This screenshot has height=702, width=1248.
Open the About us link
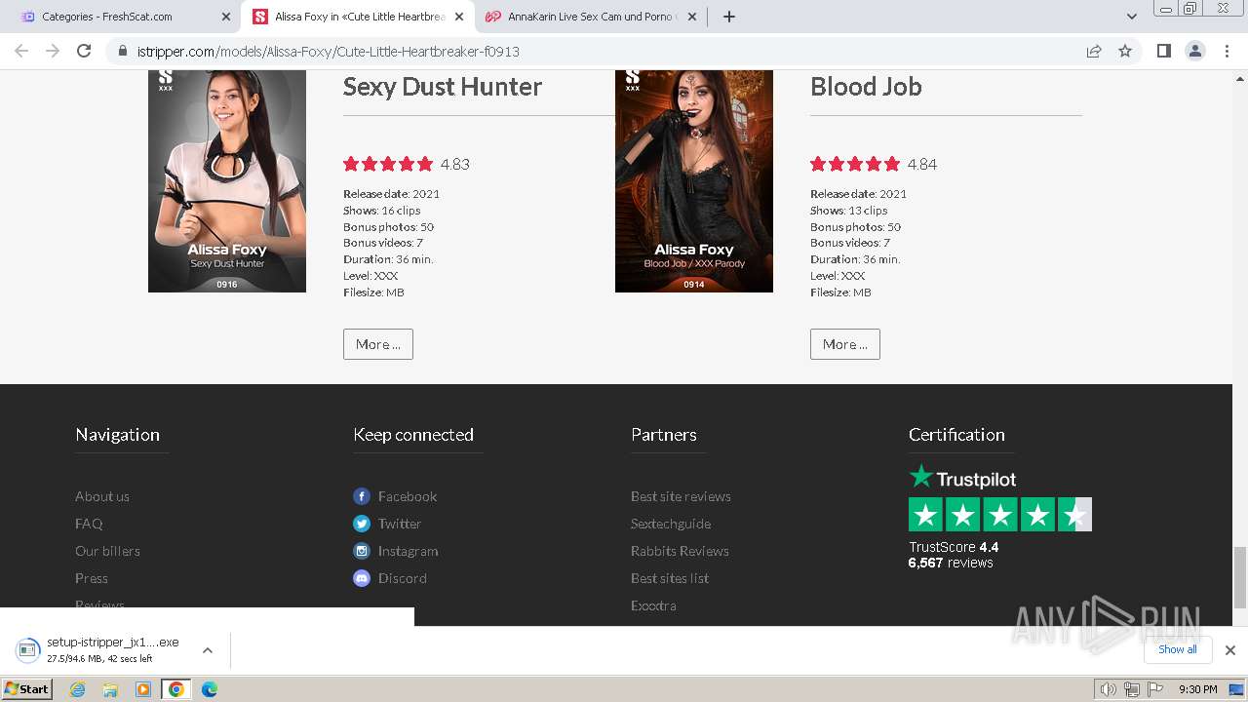coord(102,496)
